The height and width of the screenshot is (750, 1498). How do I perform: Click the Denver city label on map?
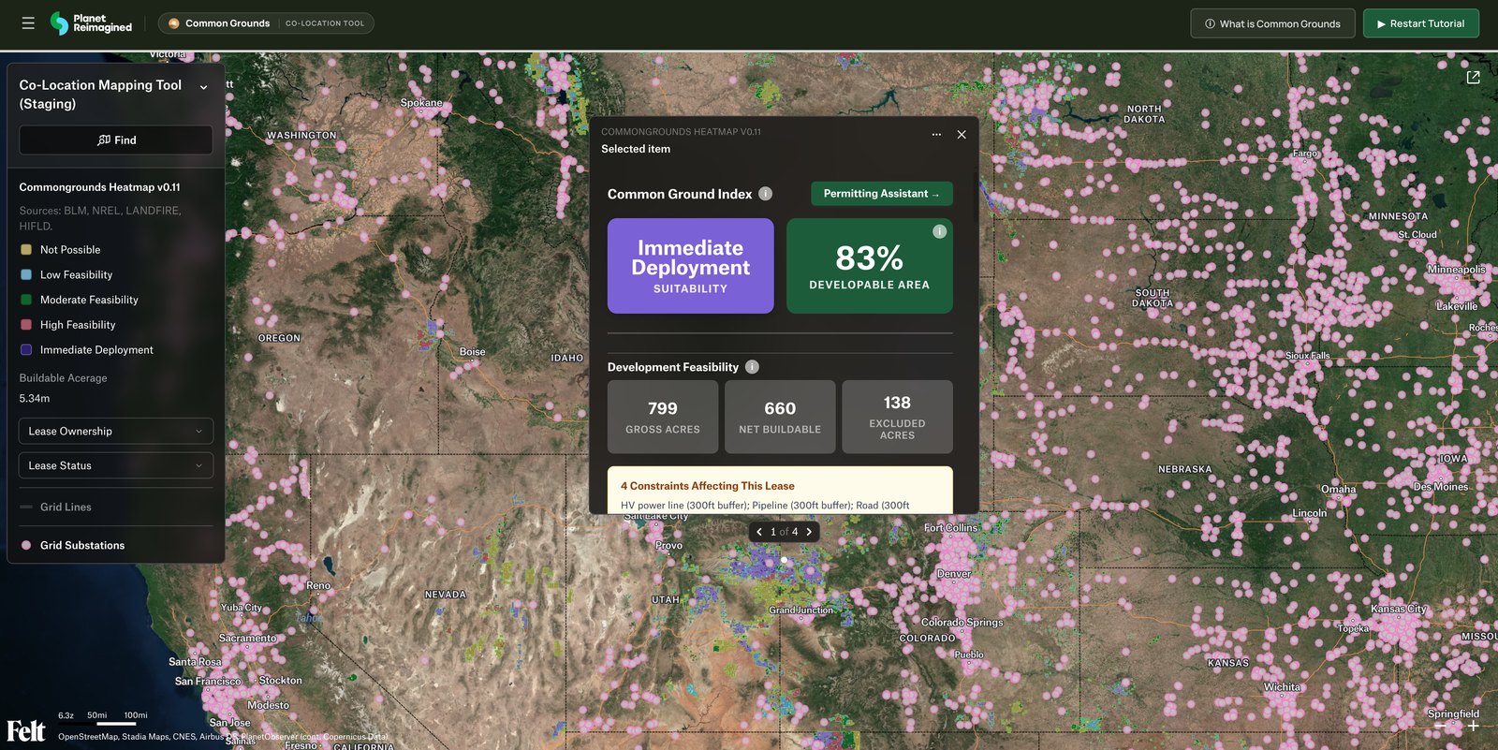pyautogui.click(x=954, y=574)
